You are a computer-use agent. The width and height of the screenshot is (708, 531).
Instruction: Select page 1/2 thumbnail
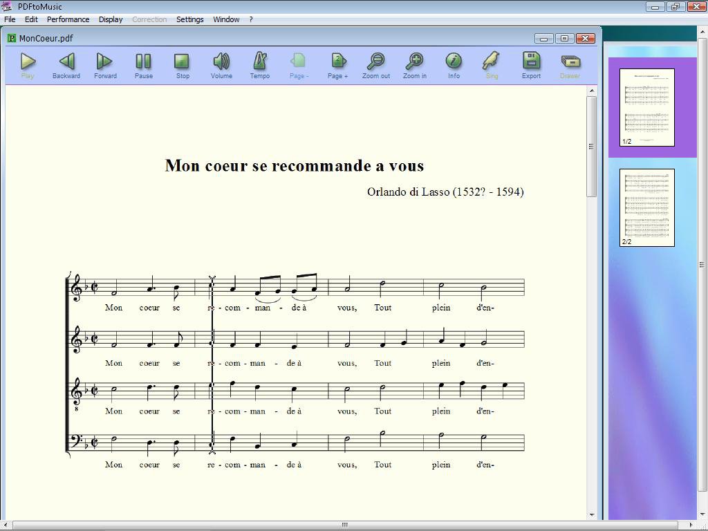(646, 106)
